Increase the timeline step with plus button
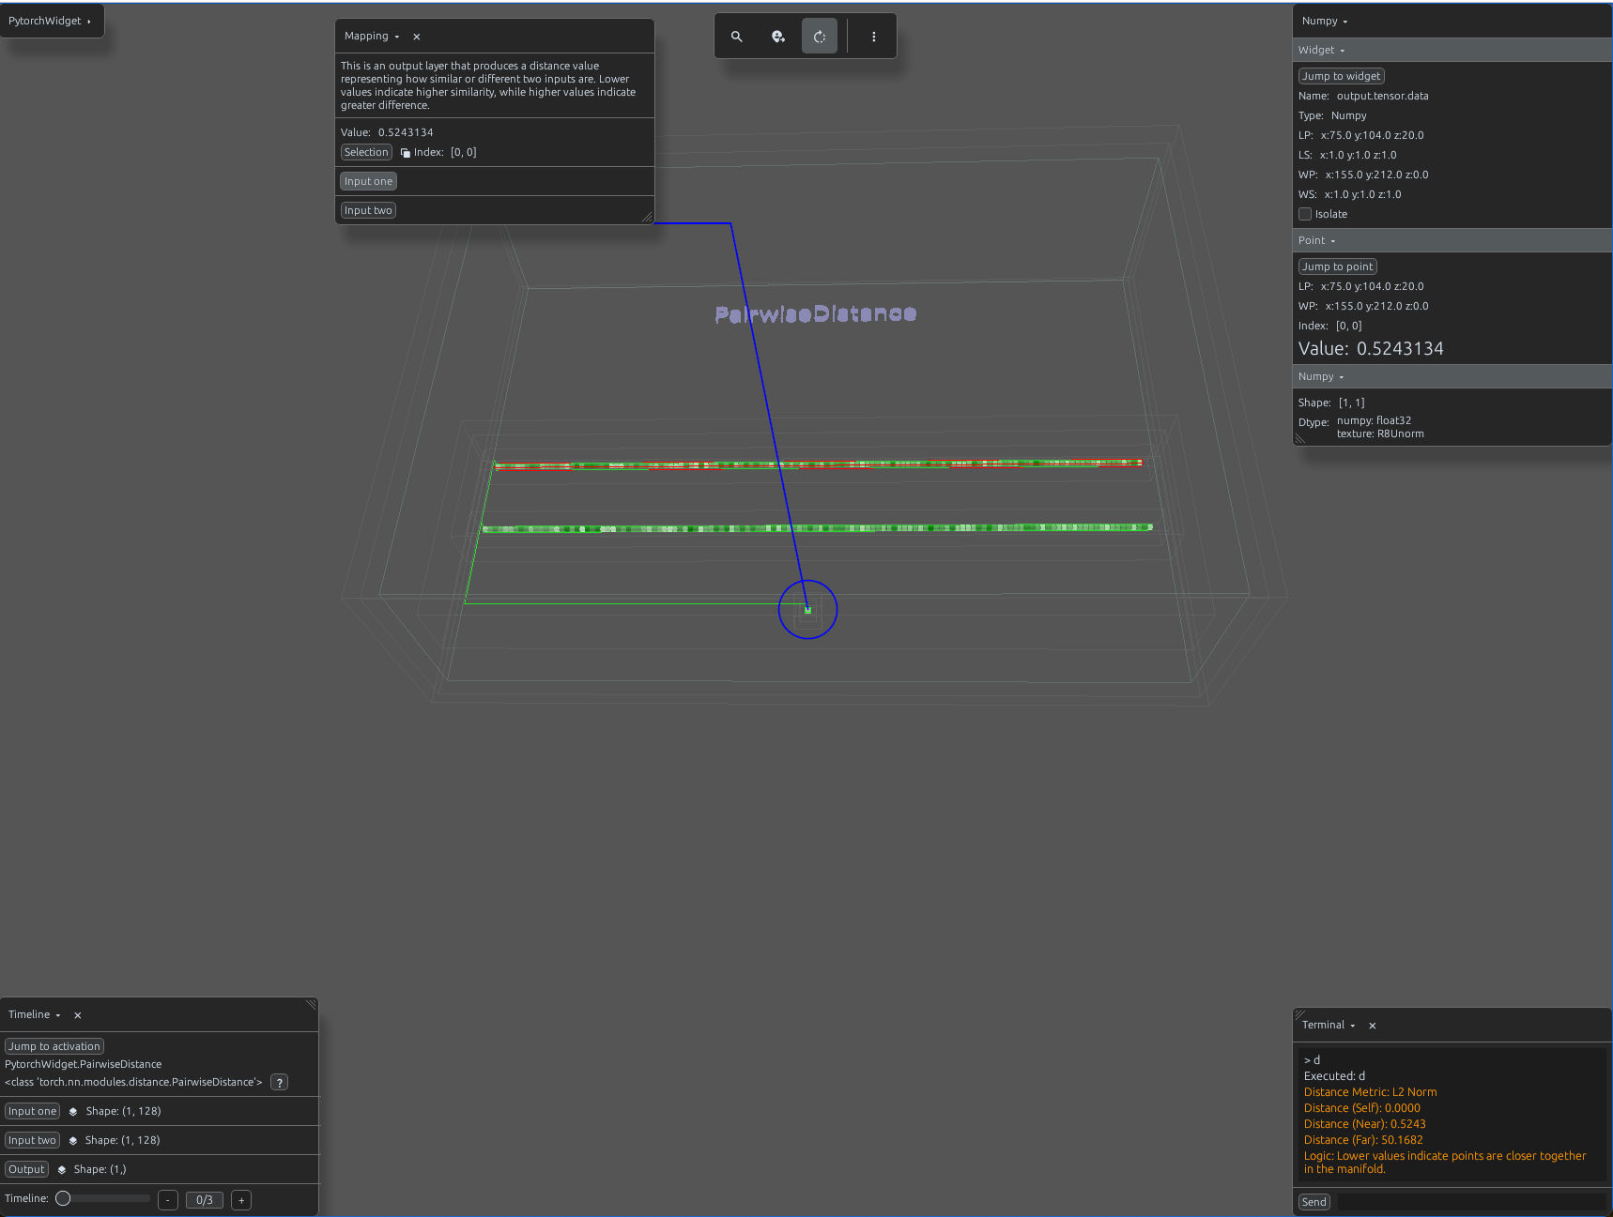The height and width of the screenshot is (1217, 1613). 241,1200
